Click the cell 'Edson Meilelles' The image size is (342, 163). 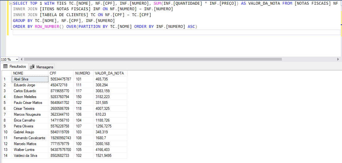(x=30, y=97)
